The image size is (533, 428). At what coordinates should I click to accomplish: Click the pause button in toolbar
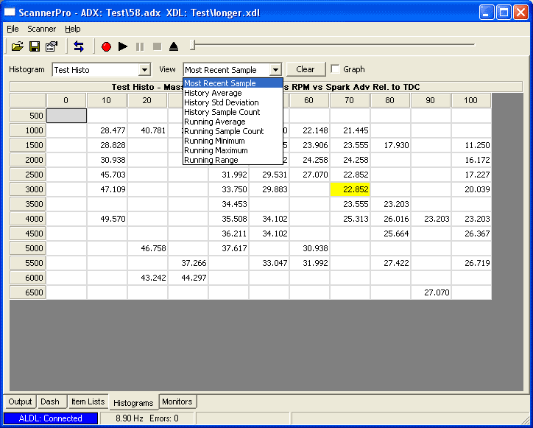click(x=140, y=46)
